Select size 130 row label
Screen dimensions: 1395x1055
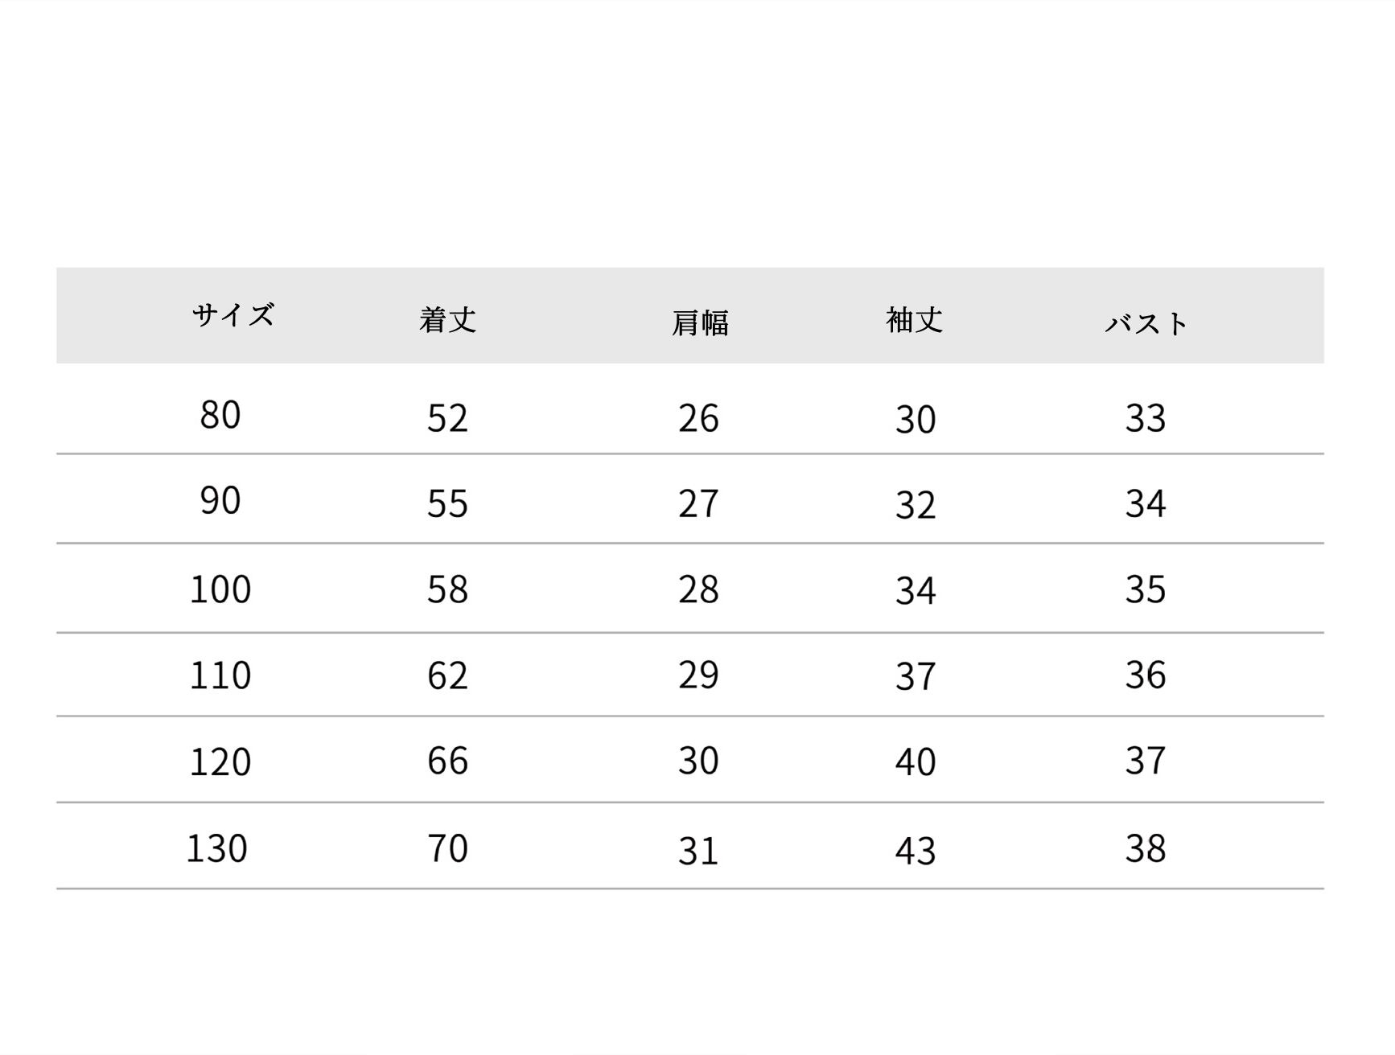pos(216,848)
